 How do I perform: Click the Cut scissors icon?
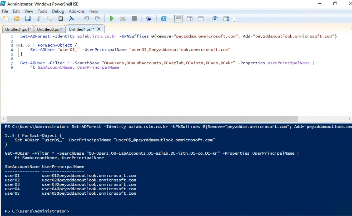(39, 19)
